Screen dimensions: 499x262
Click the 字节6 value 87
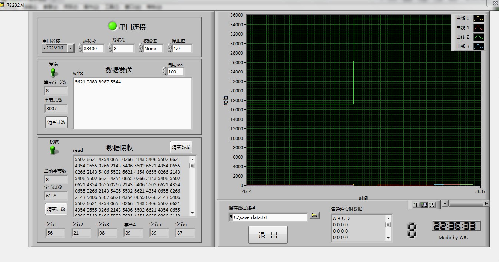pos(185,233)
